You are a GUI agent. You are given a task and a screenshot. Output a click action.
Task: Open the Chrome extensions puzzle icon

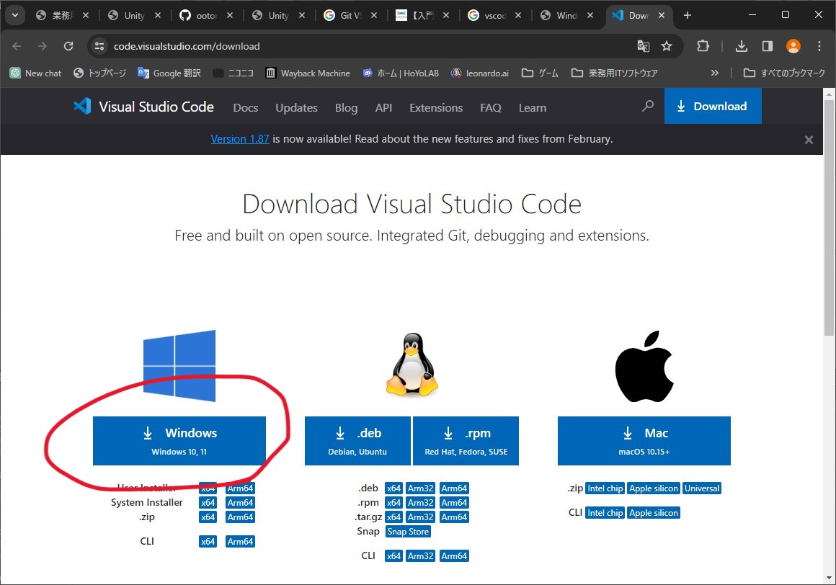(703, 46)
